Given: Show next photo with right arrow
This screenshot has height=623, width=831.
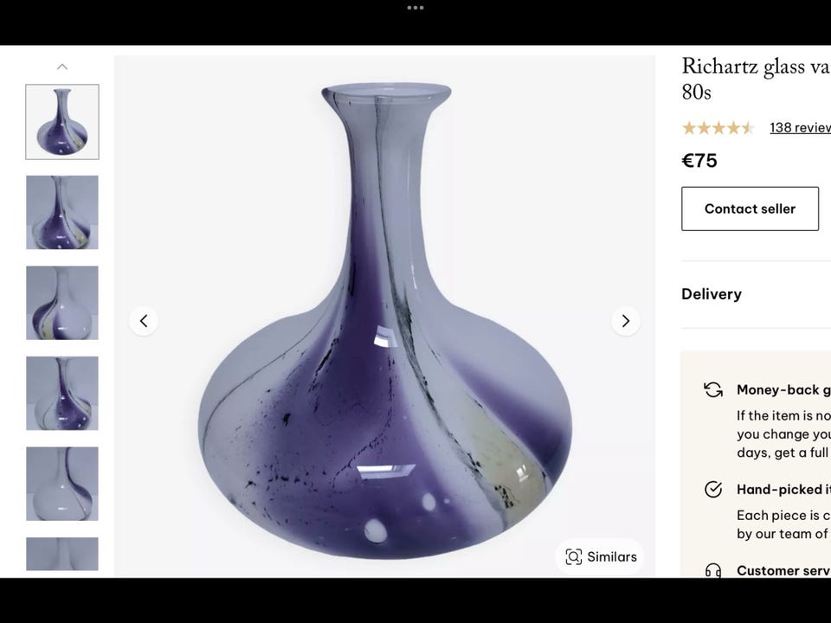Looking at the screenshot, I should click(x=626, y=321).
